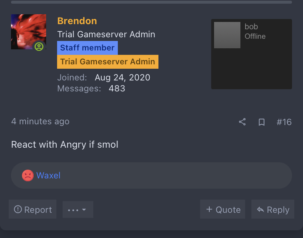Bookmark this post using bookmark icon
303x238 pixels.
(x=262, y=122)
